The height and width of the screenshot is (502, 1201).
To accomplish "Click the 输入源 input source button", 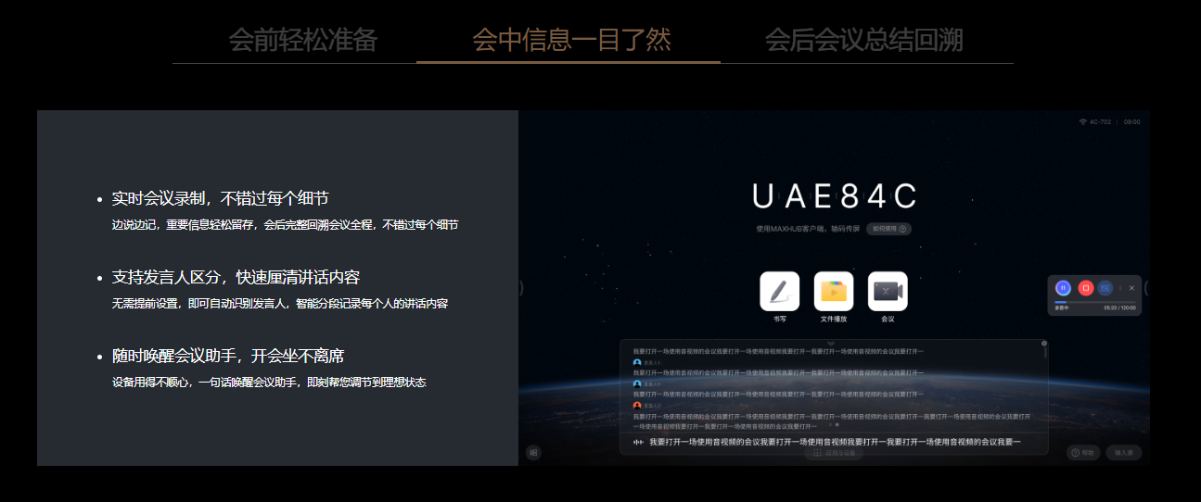I will 1124,453.
